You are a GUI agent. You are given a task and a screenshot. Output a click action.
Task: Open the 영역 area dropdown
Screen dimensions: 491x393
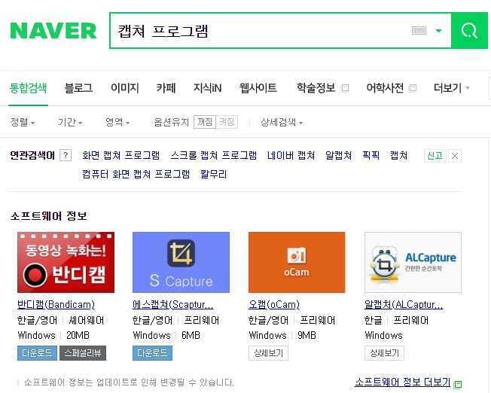tap(117, 122)
